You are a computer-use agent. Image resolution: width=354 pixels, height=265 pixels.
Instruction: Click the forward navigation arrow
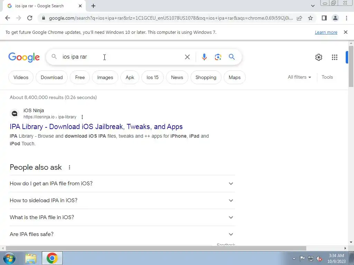click(x=19, y=18)
